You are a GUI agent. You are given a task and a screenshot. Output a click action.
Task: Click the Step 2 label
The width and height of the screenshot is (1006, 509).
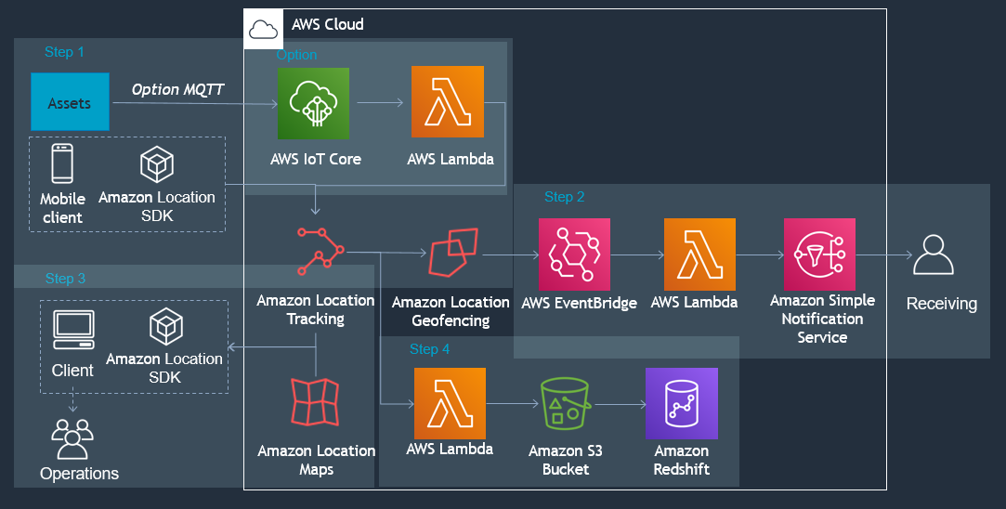[x=564, y=197]
